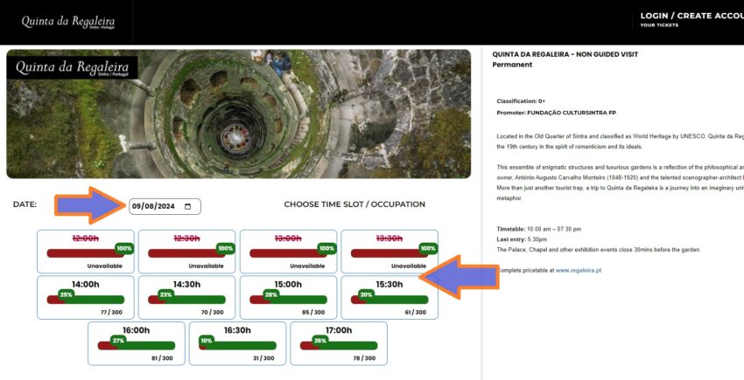Click the 'Permanent' label under the title
This screenshot has width=744, height=380.
pyautogui.click(x=512, y=65)
